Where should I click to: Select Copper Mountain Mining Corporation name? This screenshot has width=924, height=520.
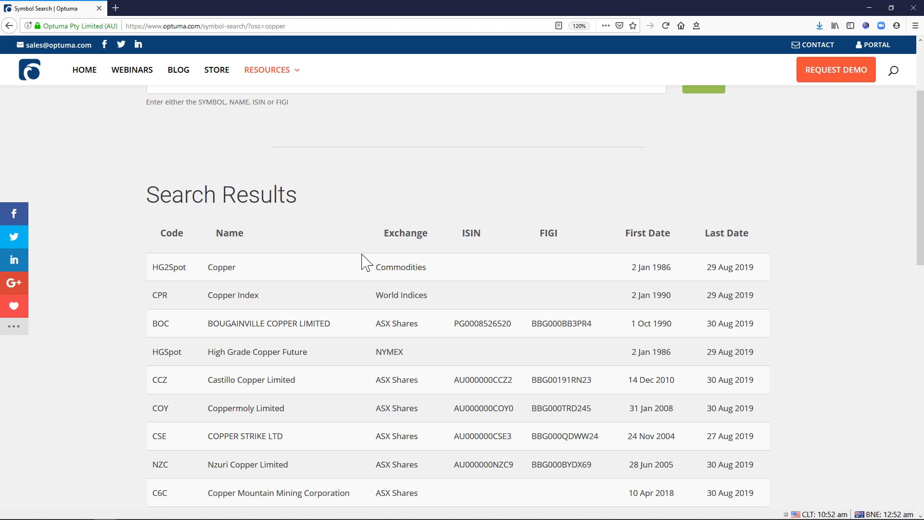pyautogui.click(x=278, y=493)
